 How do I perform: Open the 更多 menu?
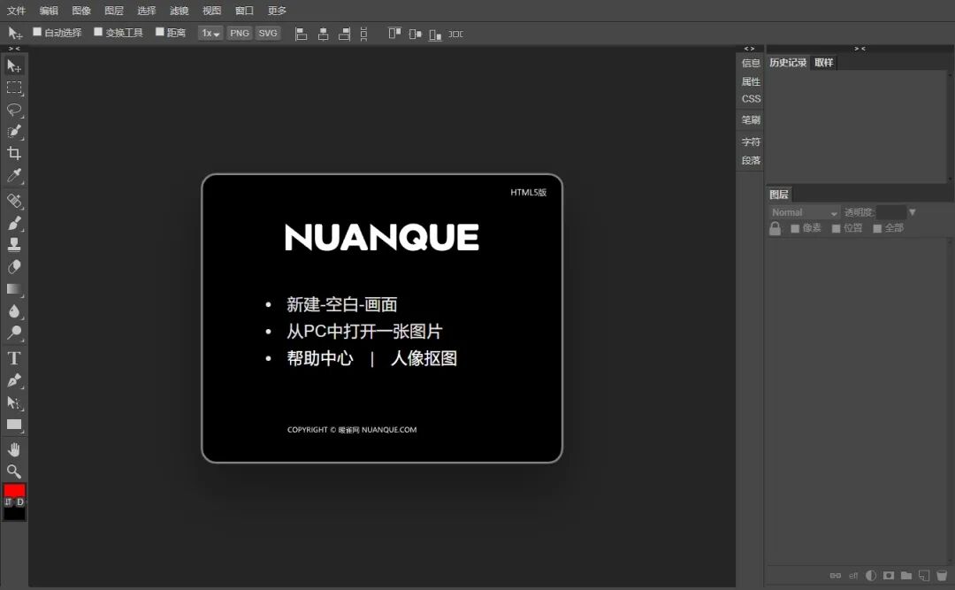(277, 11)
